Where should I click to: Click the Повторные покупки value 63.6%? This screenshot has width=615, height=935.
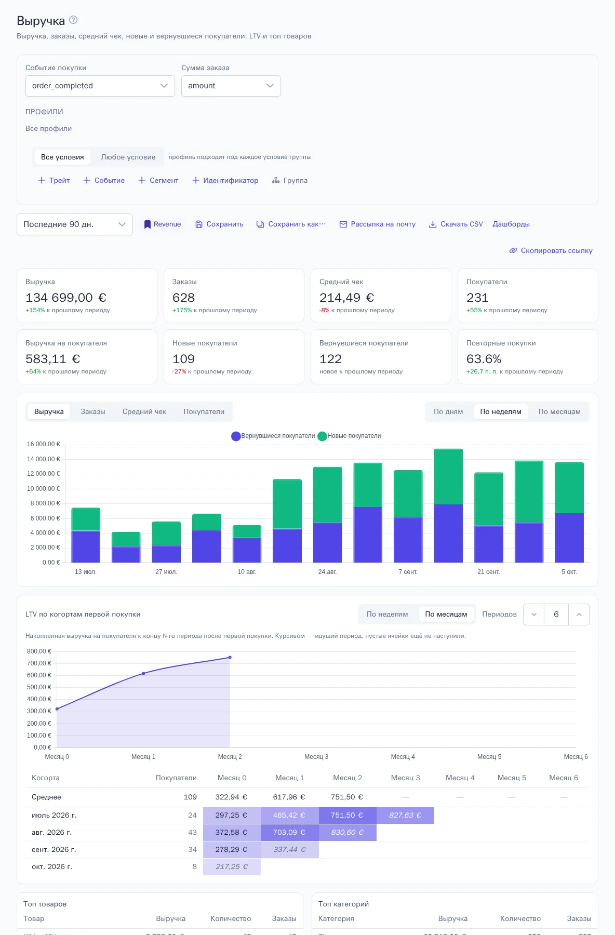click(484, 359)
